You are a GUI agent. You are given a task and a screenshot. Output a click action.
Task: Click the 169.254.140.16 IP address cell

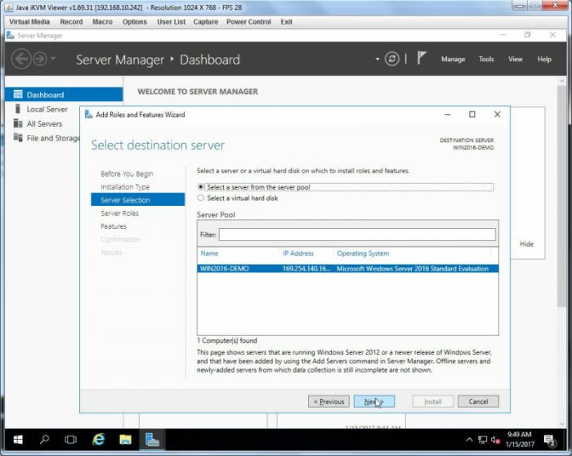(306, 269)
